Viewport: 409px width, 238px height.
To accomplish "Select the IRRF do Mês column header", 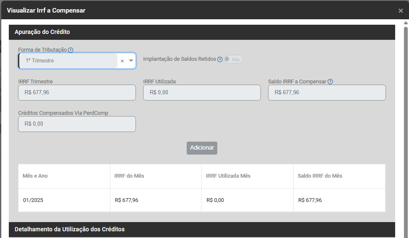I will (129, 176).
